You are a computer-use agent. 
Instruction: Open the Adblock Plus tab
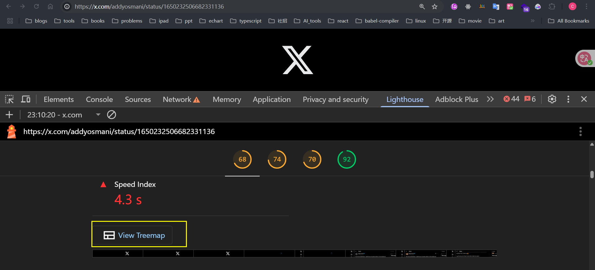click(x=456, y=99)
